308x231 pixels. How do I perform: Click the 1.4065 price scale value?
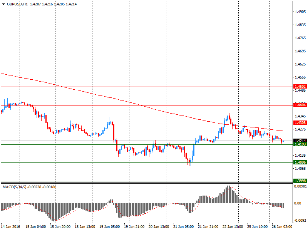pyautogui.click(x=301, y=169)
